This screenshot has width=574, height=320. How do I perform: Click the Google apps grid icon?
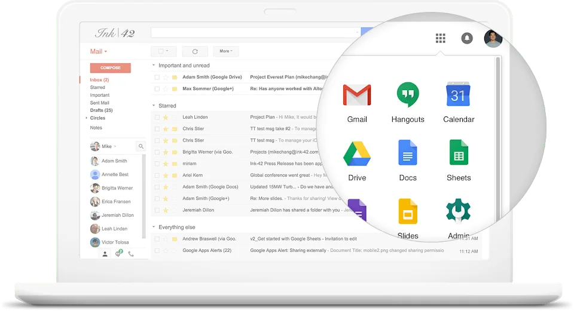[x=441, y=38]
